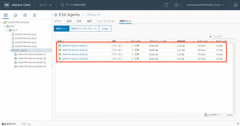Click host icon of esxi70-191.kiiro.local
The image size is (240, 126).
[x=13, y=34]
